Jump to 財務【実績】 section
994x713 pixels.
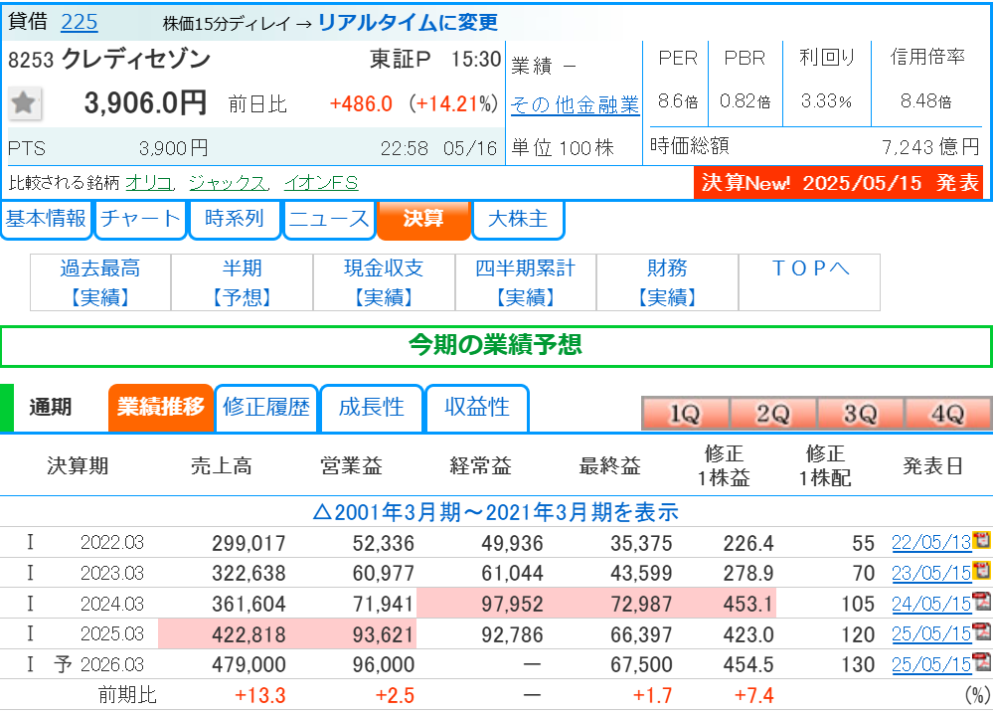(667, 282)
